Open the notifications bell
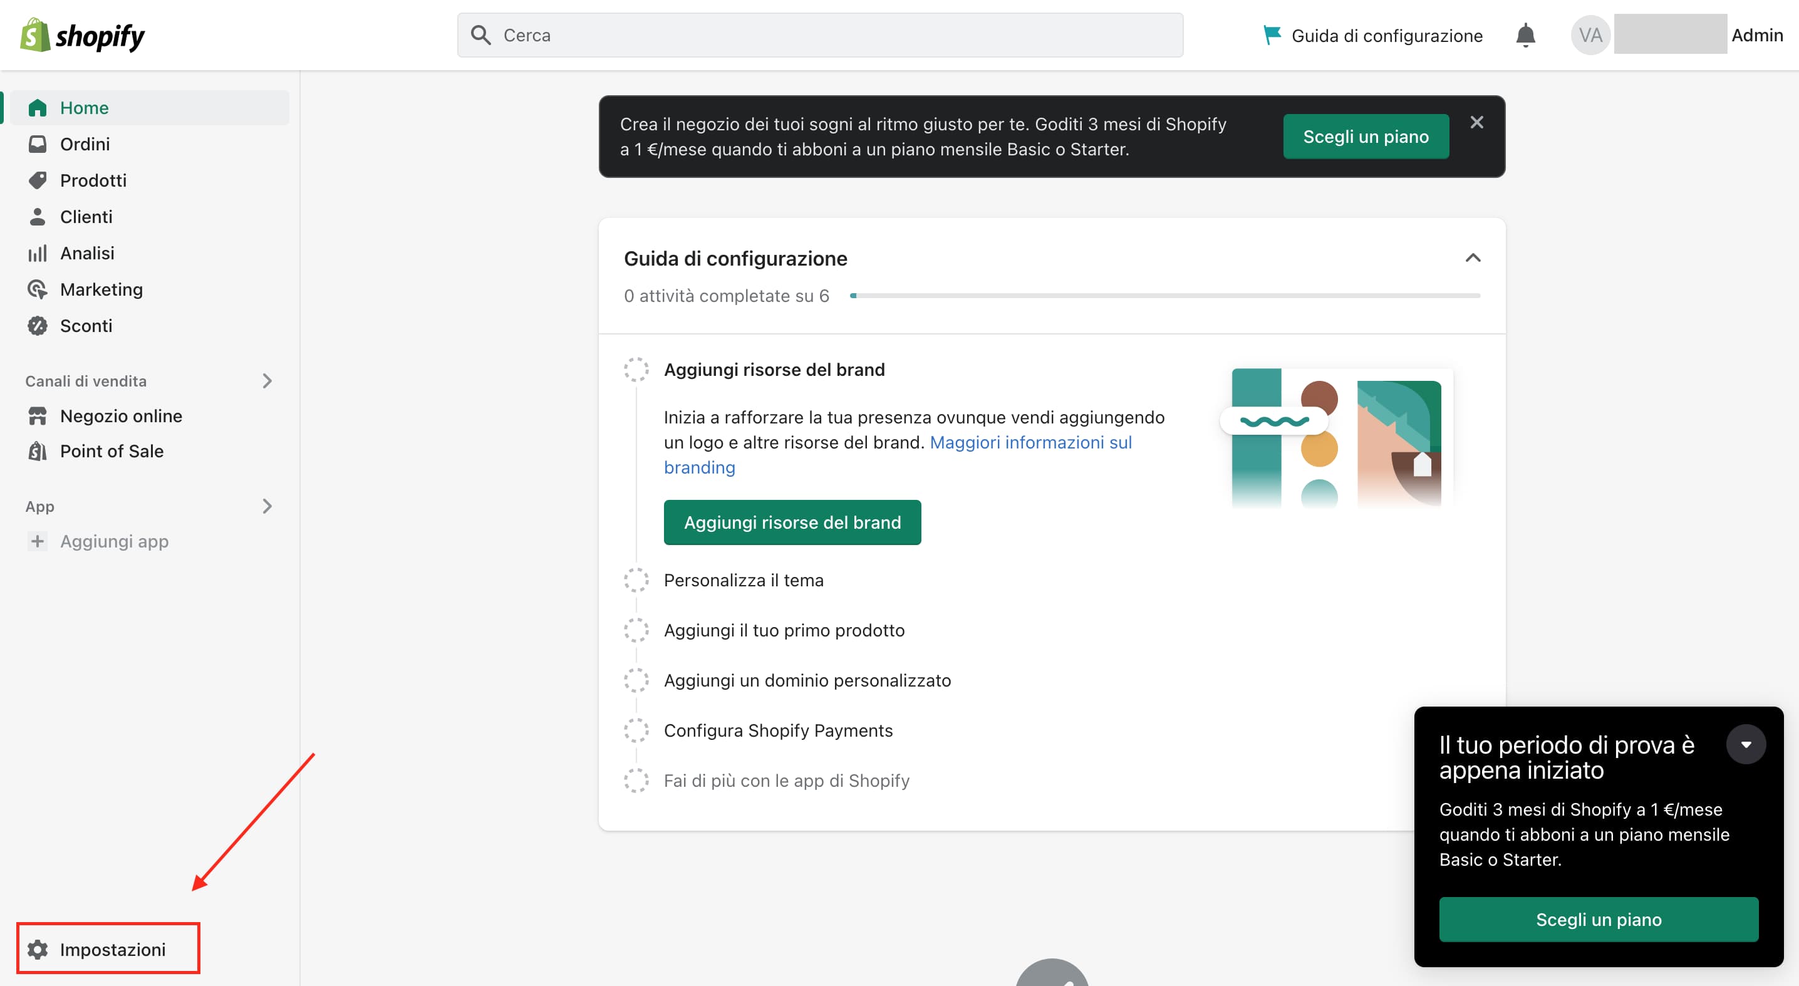 (x=1525, y=35)
